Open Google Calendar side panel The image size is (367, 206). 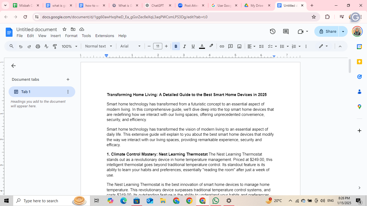pyautogui.click(x=359, y=47)
